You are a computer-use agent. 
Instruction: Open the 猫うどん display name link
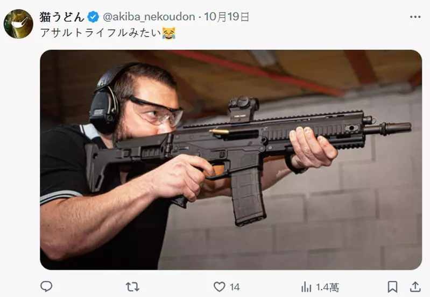(62, 17)
